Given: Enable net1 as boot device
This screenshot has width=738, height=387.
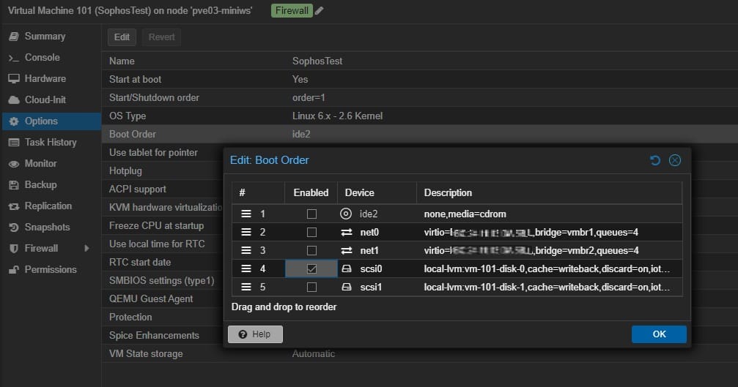Looking at the screenshot, I should [311, 250].
